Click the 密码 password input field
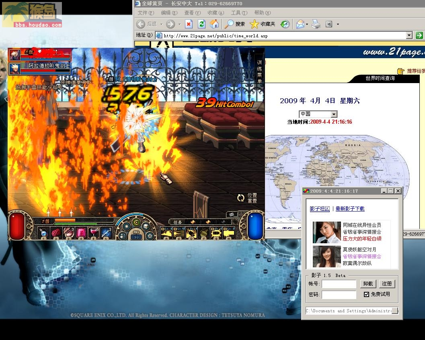This screenshot has height=340, width=425. [339, 295]
